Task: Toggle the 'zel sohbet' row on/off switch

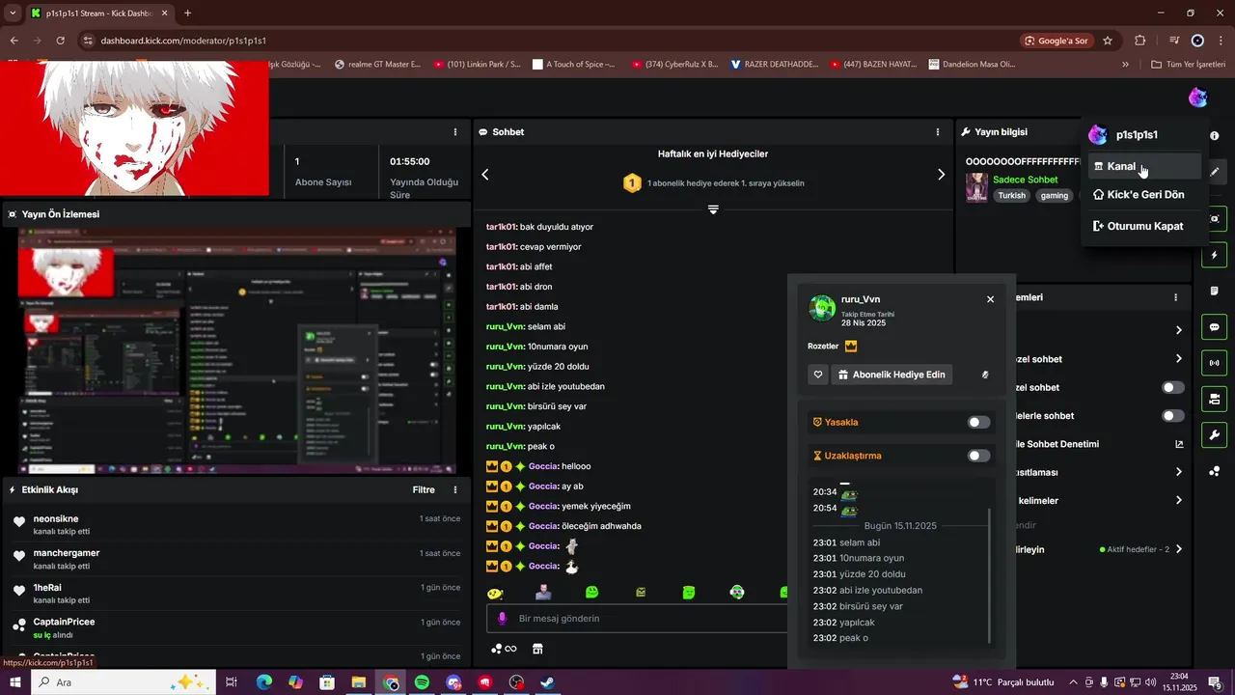Action: pos(1173,387)
